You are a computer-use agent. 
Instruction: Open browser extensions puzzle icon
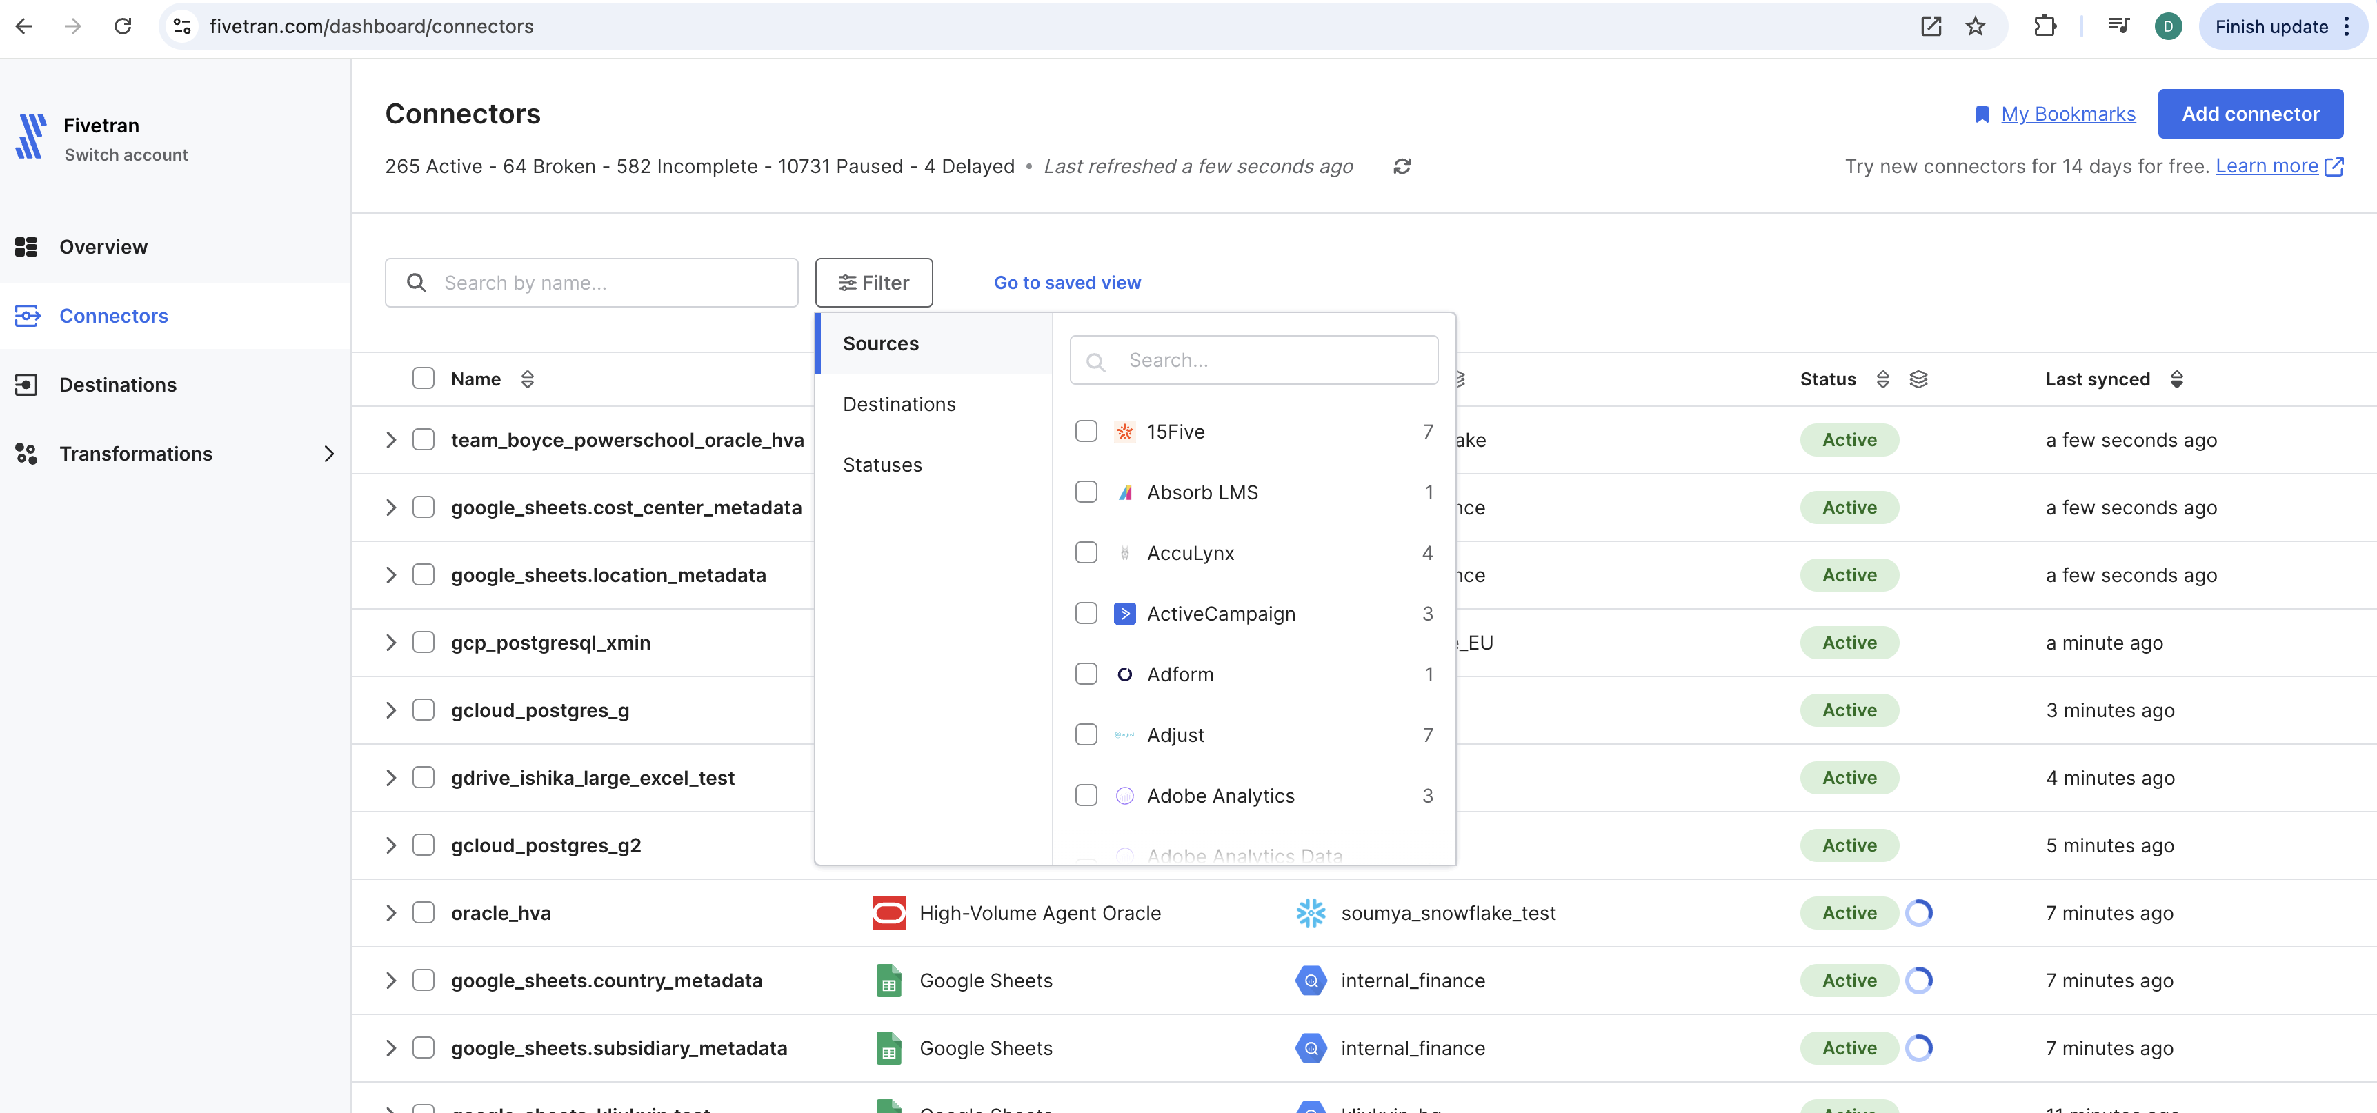coord(2045,27)
